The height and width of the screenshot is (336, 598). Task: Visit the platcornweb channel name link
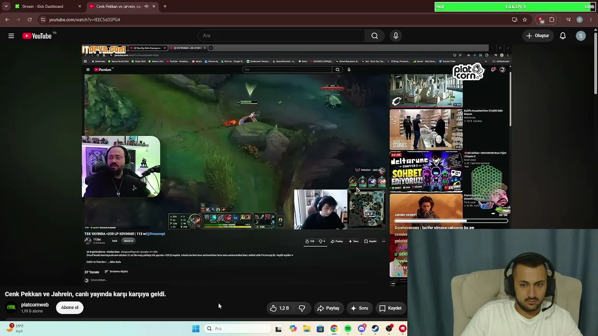tap(35, 305)
